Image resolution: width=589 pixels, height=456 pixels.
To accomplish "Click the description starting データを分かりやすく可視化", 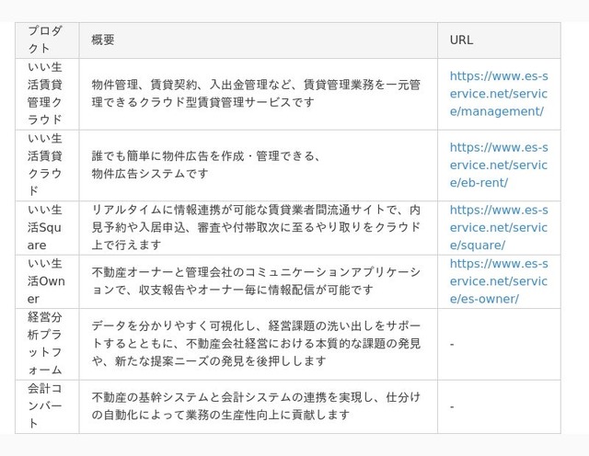I will point(258,344).
